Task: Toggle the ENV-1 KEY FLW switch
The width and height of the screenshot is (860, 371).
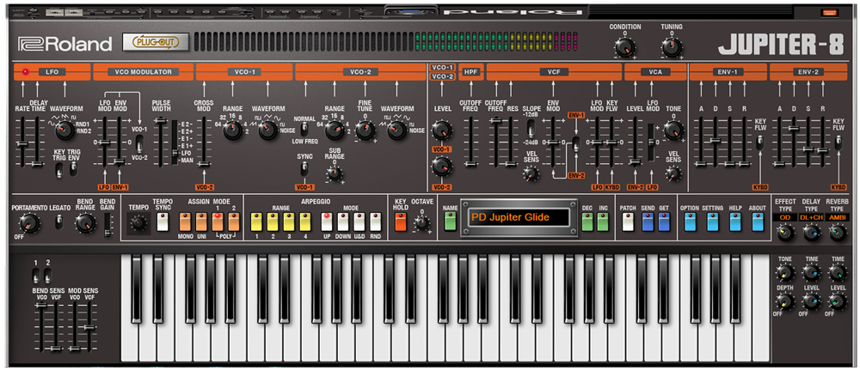Action: (x=759, y=143)
